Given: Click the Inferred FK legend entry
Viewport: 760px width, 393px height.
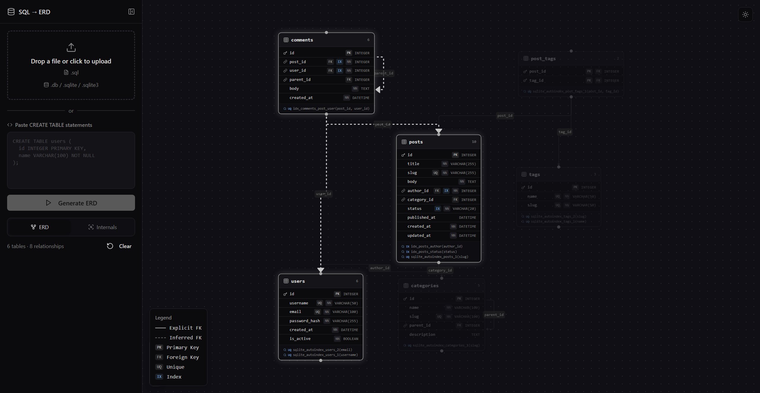Looking at the screenshot, I should (x=178, y=338).
